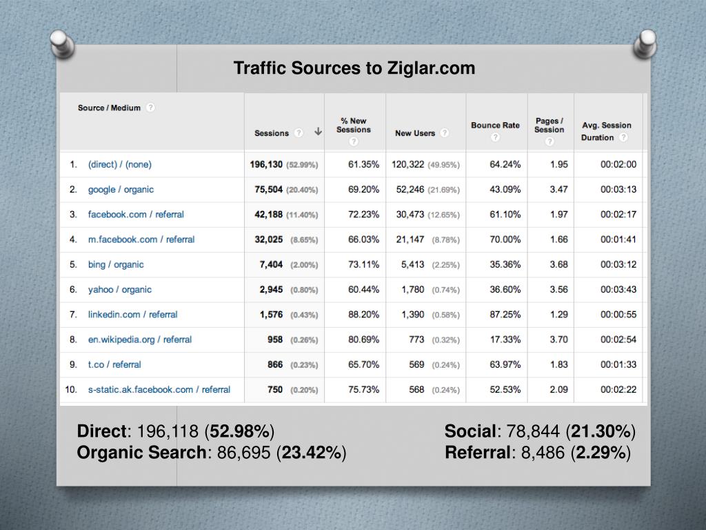
Task: Select sessions value 1,576
Action: click(x=271, y=315)
